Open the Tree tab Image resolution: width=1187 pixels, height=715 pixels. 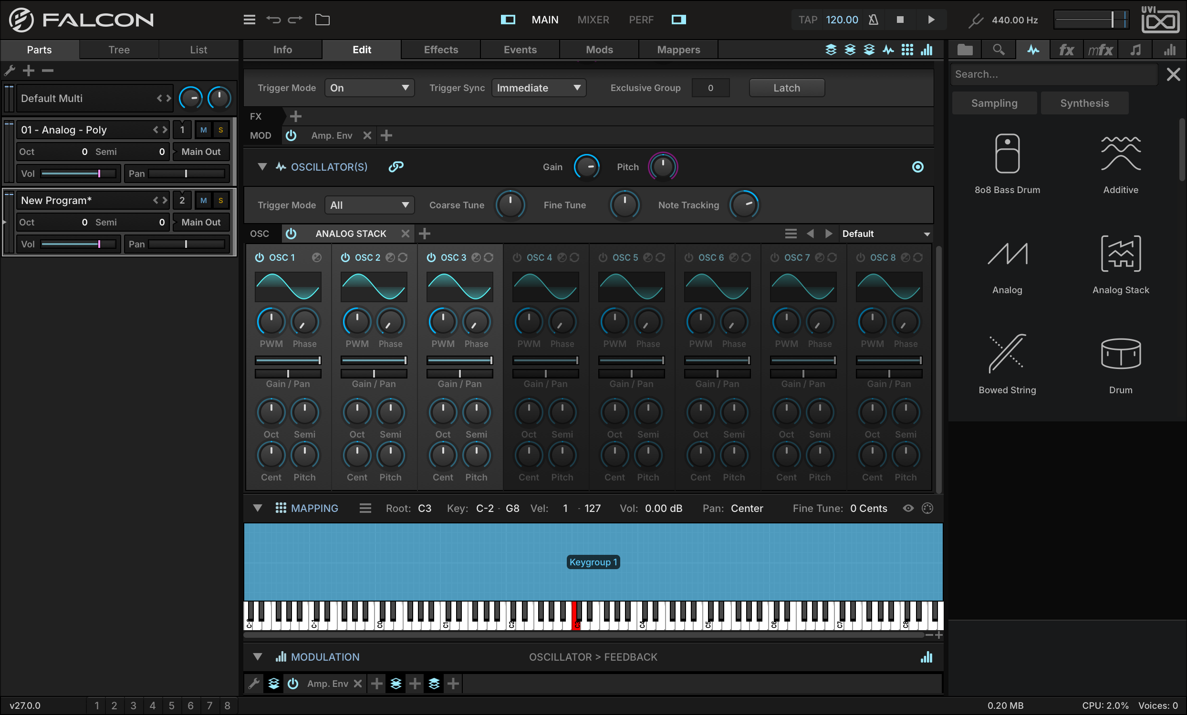coord(119,50)
